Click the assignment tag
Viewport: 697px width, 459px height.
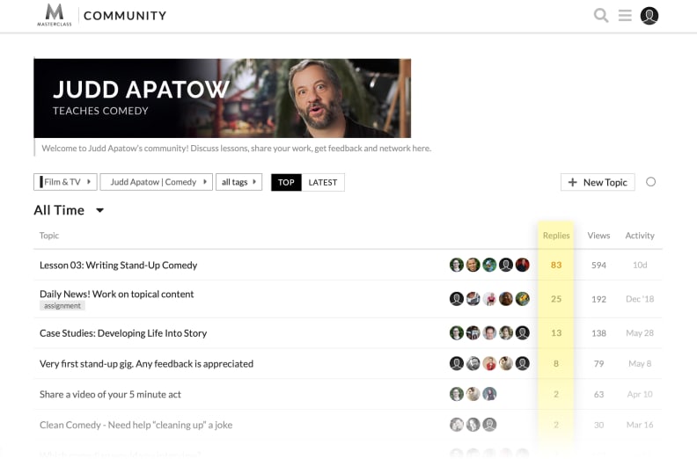pyautogui.click(x=62, y=306)
